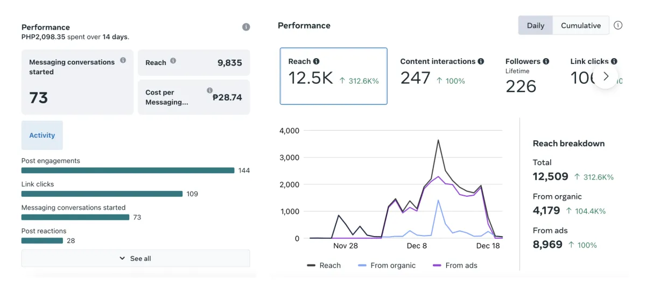The image size is (646, 300).
Task: Open the Followers 226 metric
Action: coord(527,76)
